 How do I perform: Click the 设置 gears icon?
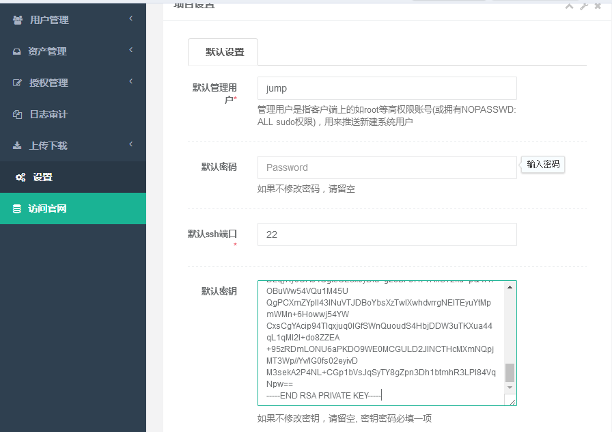pos(20,177)
